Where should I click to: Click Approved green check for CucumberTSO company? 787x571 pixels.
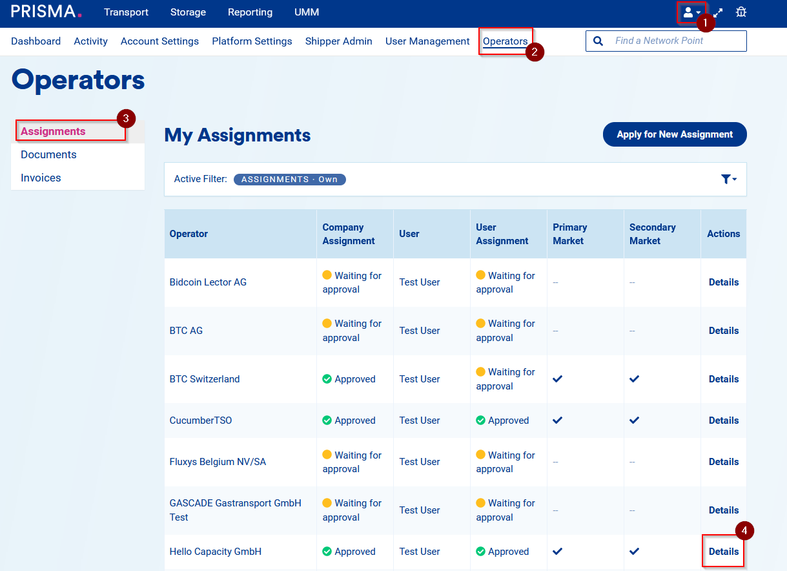pyautogui.click(x=327, y=420)
